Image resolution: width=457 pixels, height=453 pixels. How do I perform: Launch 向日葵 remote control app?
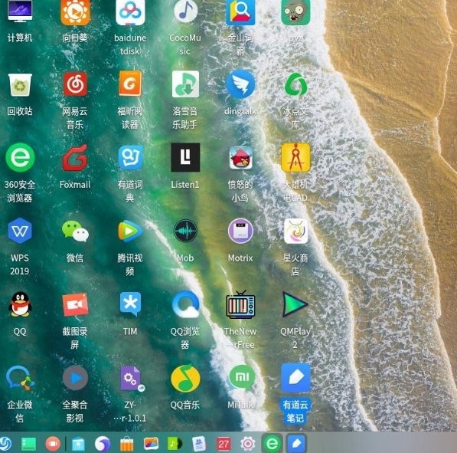75,12
